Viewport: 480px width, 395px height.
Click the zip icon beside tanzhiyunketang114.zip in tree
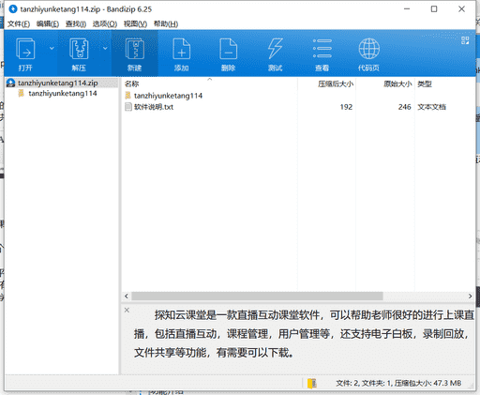tap(10, 83)
